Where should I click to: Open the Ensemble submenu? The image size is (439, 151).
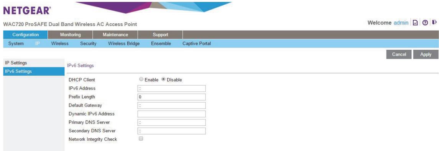[x=161, y=44]
